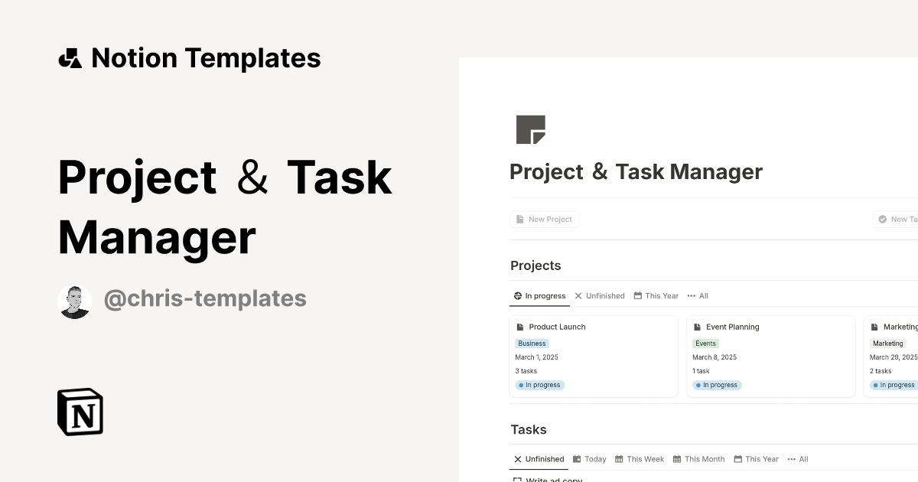Click the In progress status pill on Product Launch
This screenshot has width=918, height=482.
540,385
